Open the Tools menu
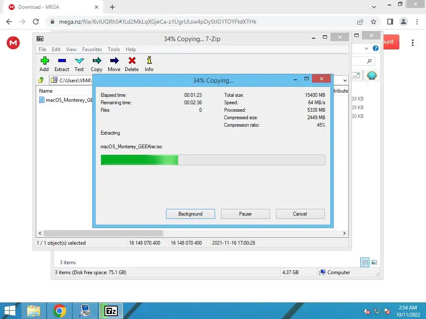426x319 pixels. click(x=114, y=49)
